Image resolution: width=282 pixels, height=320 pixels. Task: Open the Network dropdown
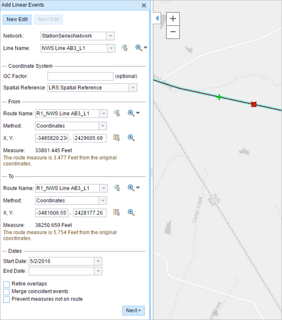(110, 36)
